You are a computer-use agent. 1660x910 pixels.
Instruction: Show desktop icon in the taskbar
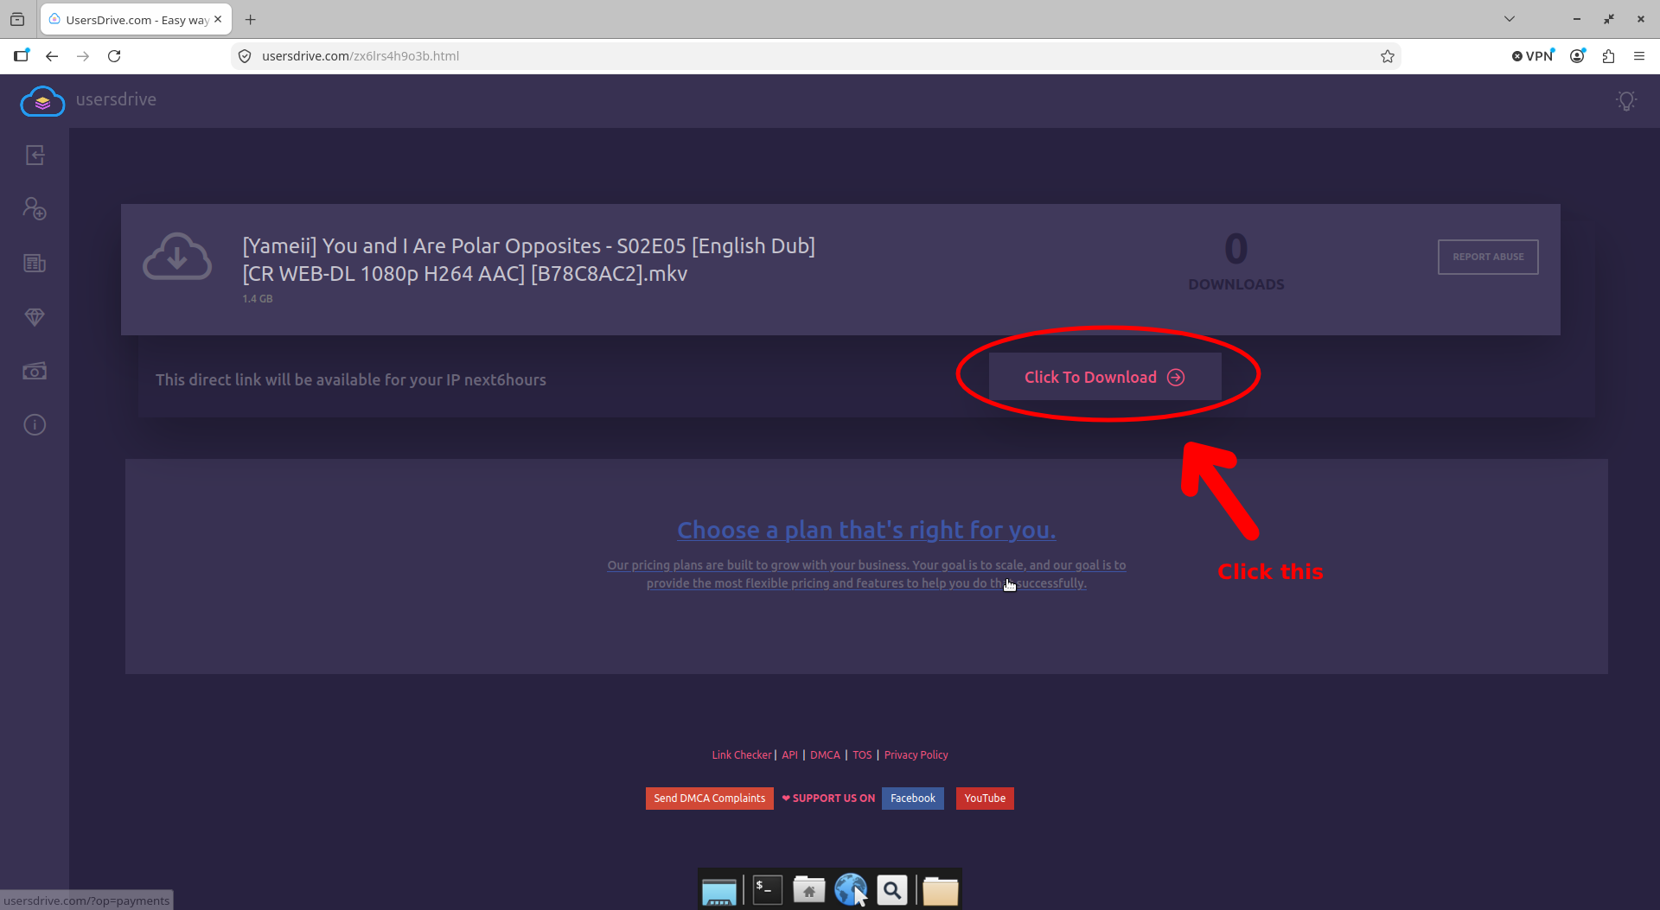(718, 891)
